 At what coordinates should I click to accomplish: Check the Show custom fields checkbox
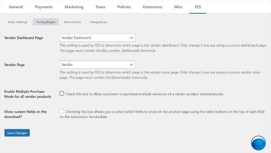62,111
